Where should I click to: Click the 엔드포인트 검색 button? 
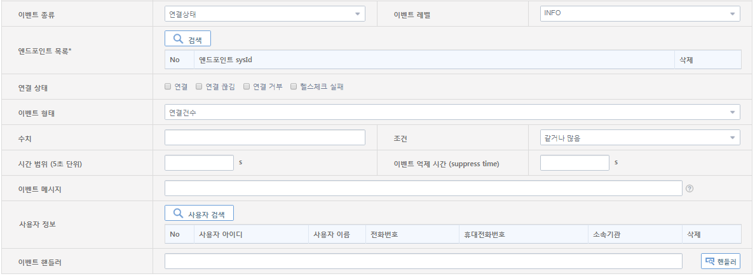pos(187,39)
